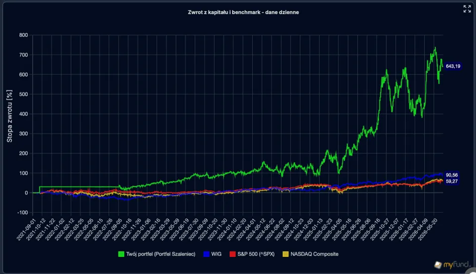Viewport: 476px width, 274px height.
Task: Click the 2022-09-05 date label
Action: point(112,229)
